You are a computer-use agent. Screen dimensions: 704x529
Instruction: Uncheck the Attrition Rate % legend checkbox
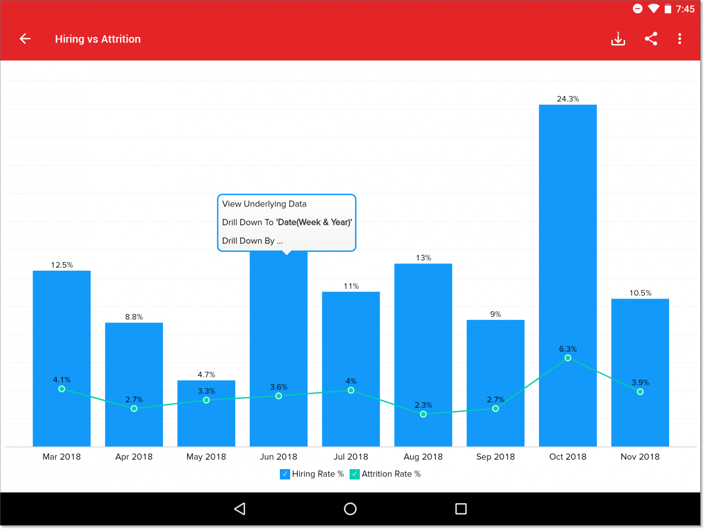point(354,474)
